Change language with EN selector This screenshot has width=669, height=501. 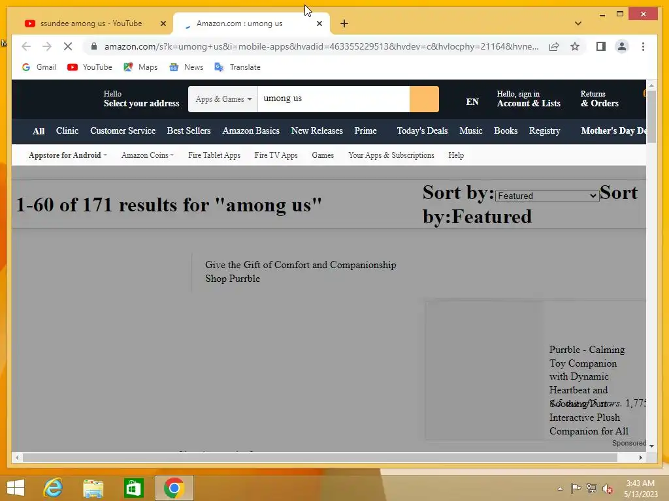coord(472,102)
